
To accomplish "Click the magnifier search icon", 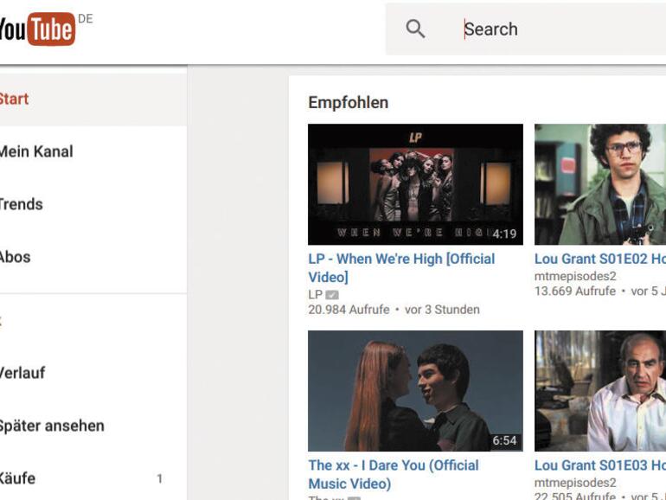I will 415,29.
